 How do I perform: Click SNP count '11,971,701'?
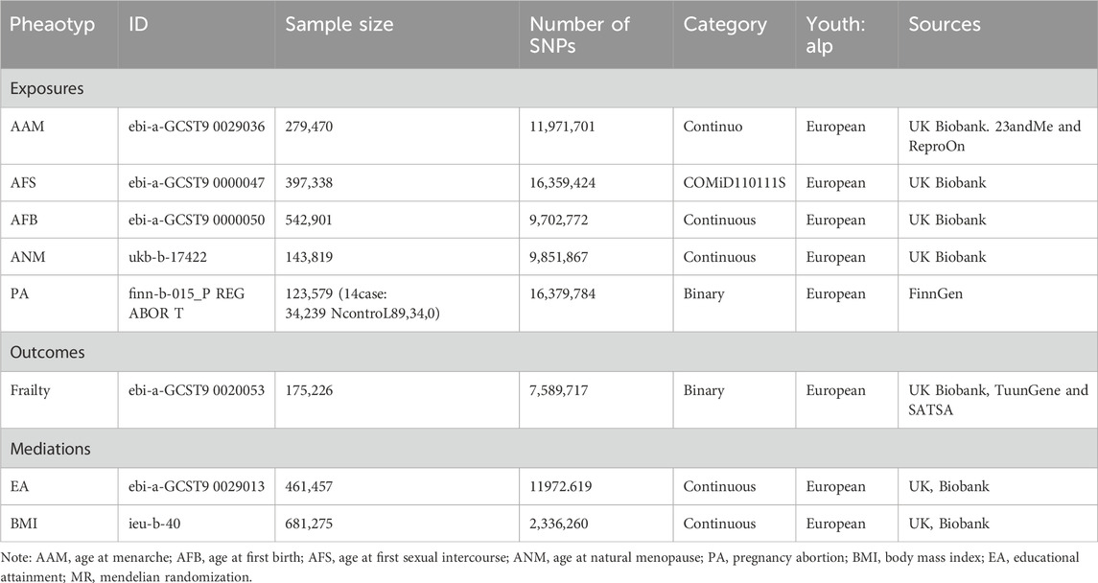pyautogui.click(x=562, y=127)
